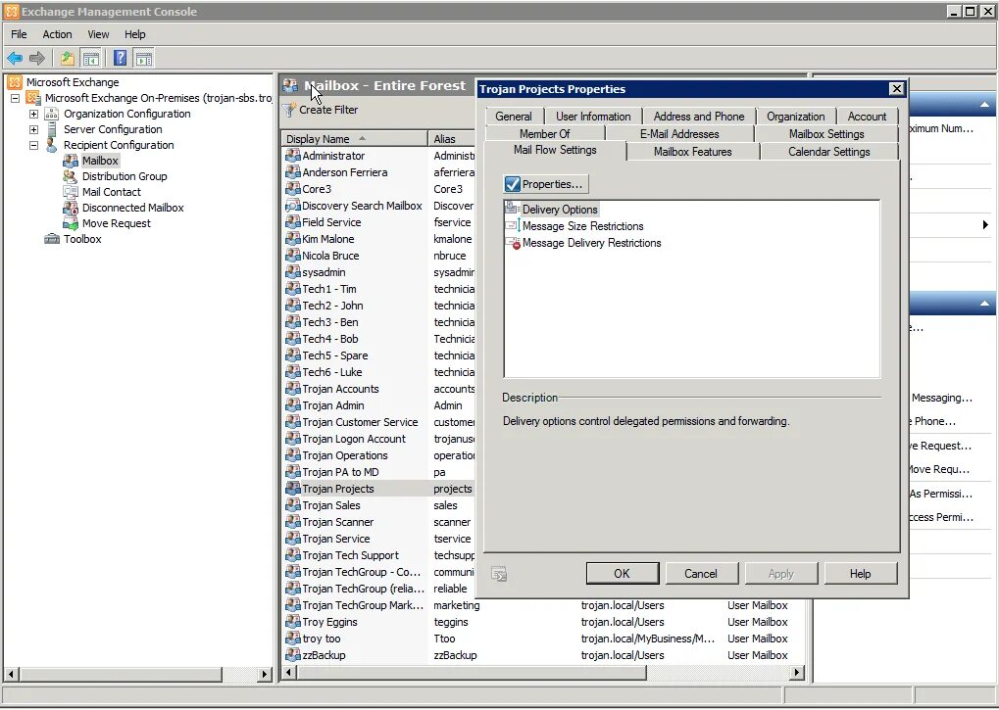Image resolution: width=999 pixels, height=710 pixels.
Task: Click the Create Filter funnel icon
Action: [290, 110]
